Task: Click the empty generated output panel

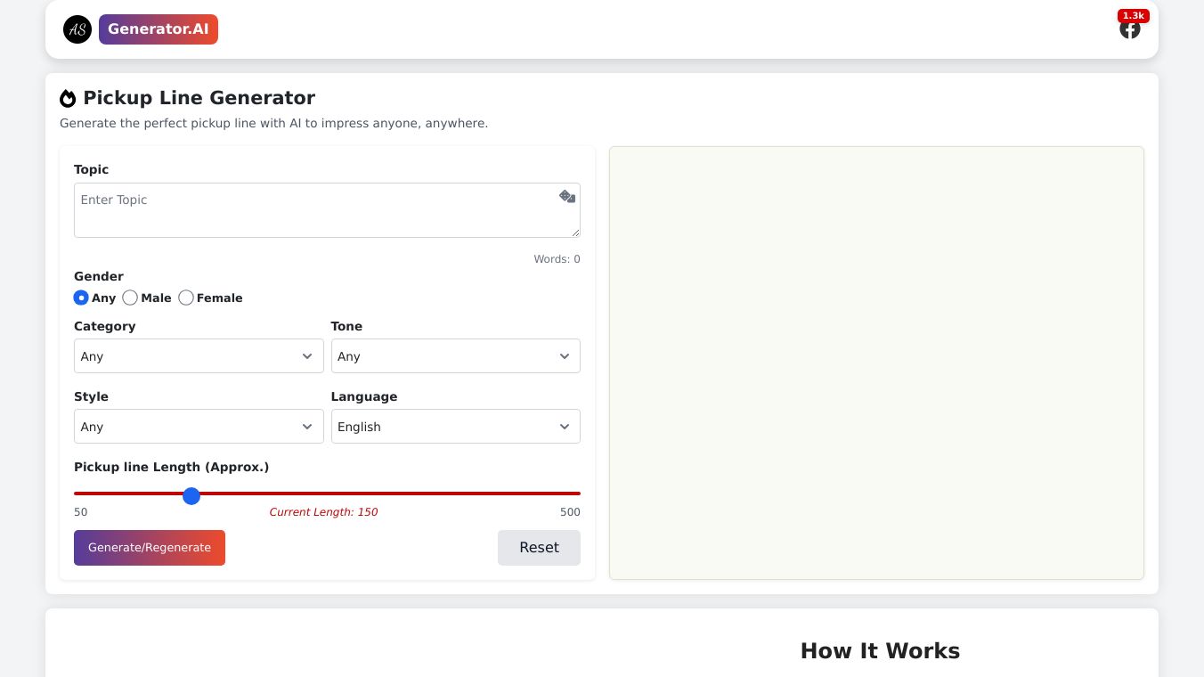Action: tap(876, 363)
